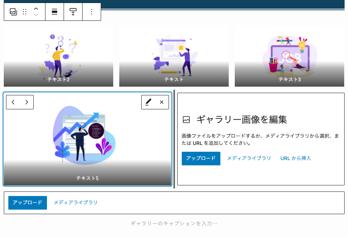Open the three-dot block options menu
This screenshot has width=348, height=238.
pyautogui.click(x=92, y=12)
